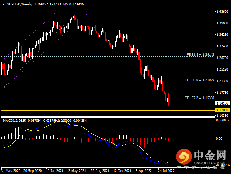Click the 1.39860 price axis label

click(223, 23)
